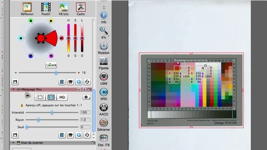Click the scan frame bottom edge handle

pos(191,127)
